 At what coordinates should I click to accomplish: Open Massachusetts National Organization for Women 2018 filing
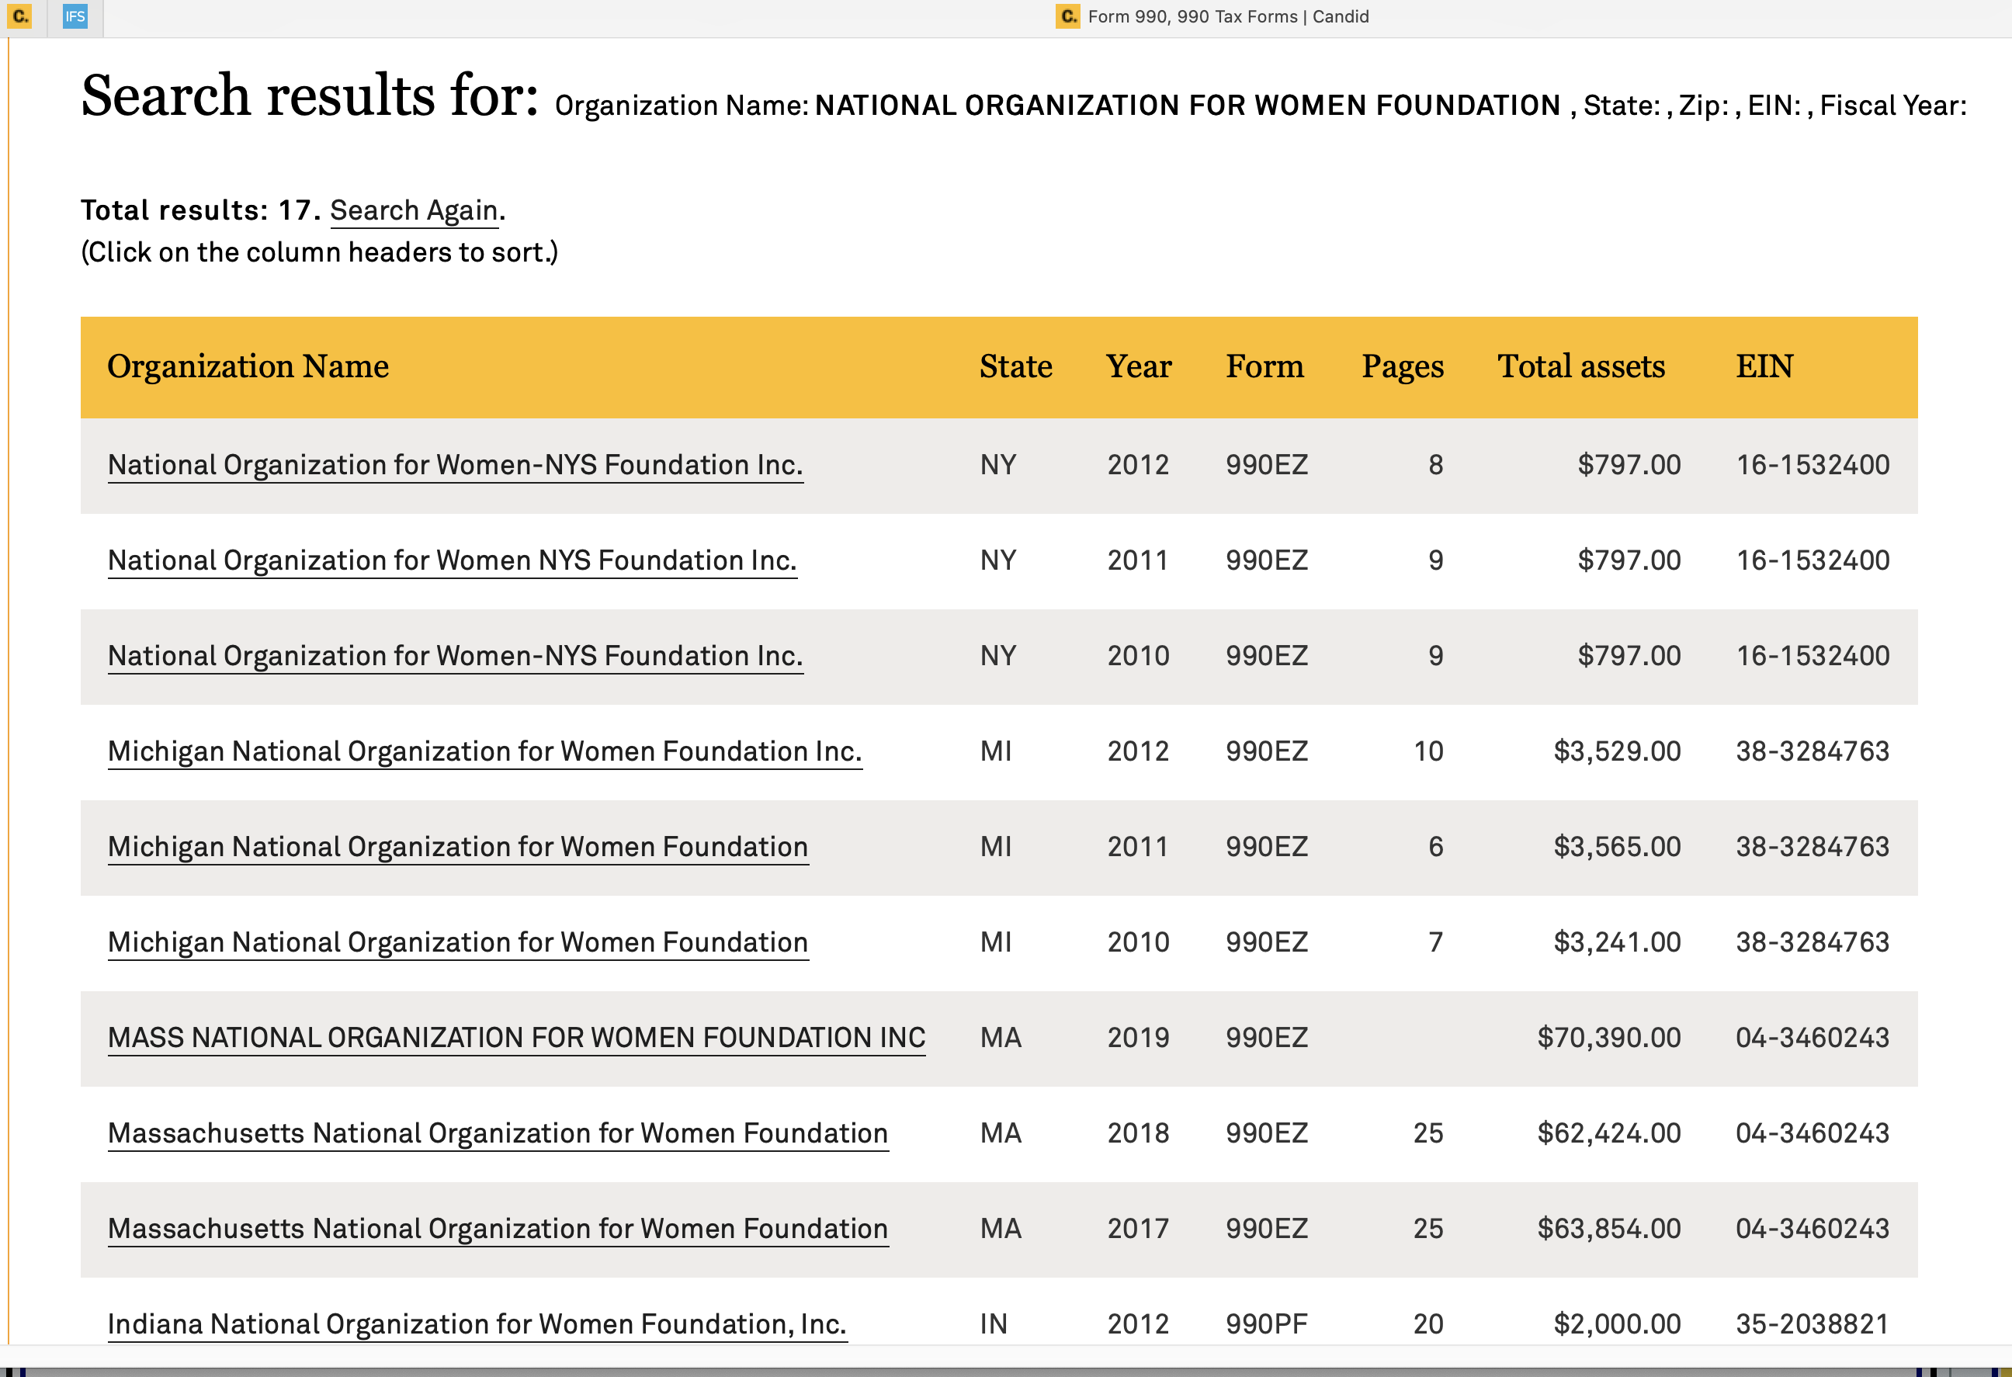[x=498, y=1133]
